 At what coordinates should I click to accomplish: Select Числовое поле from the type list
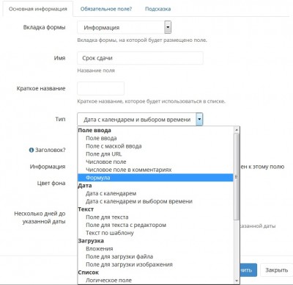coord(106,162)
